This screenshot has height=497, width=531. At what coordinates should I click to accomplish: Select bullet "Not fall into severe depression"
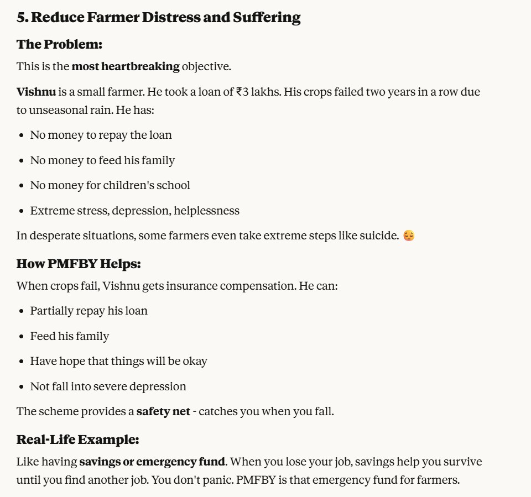108,386
